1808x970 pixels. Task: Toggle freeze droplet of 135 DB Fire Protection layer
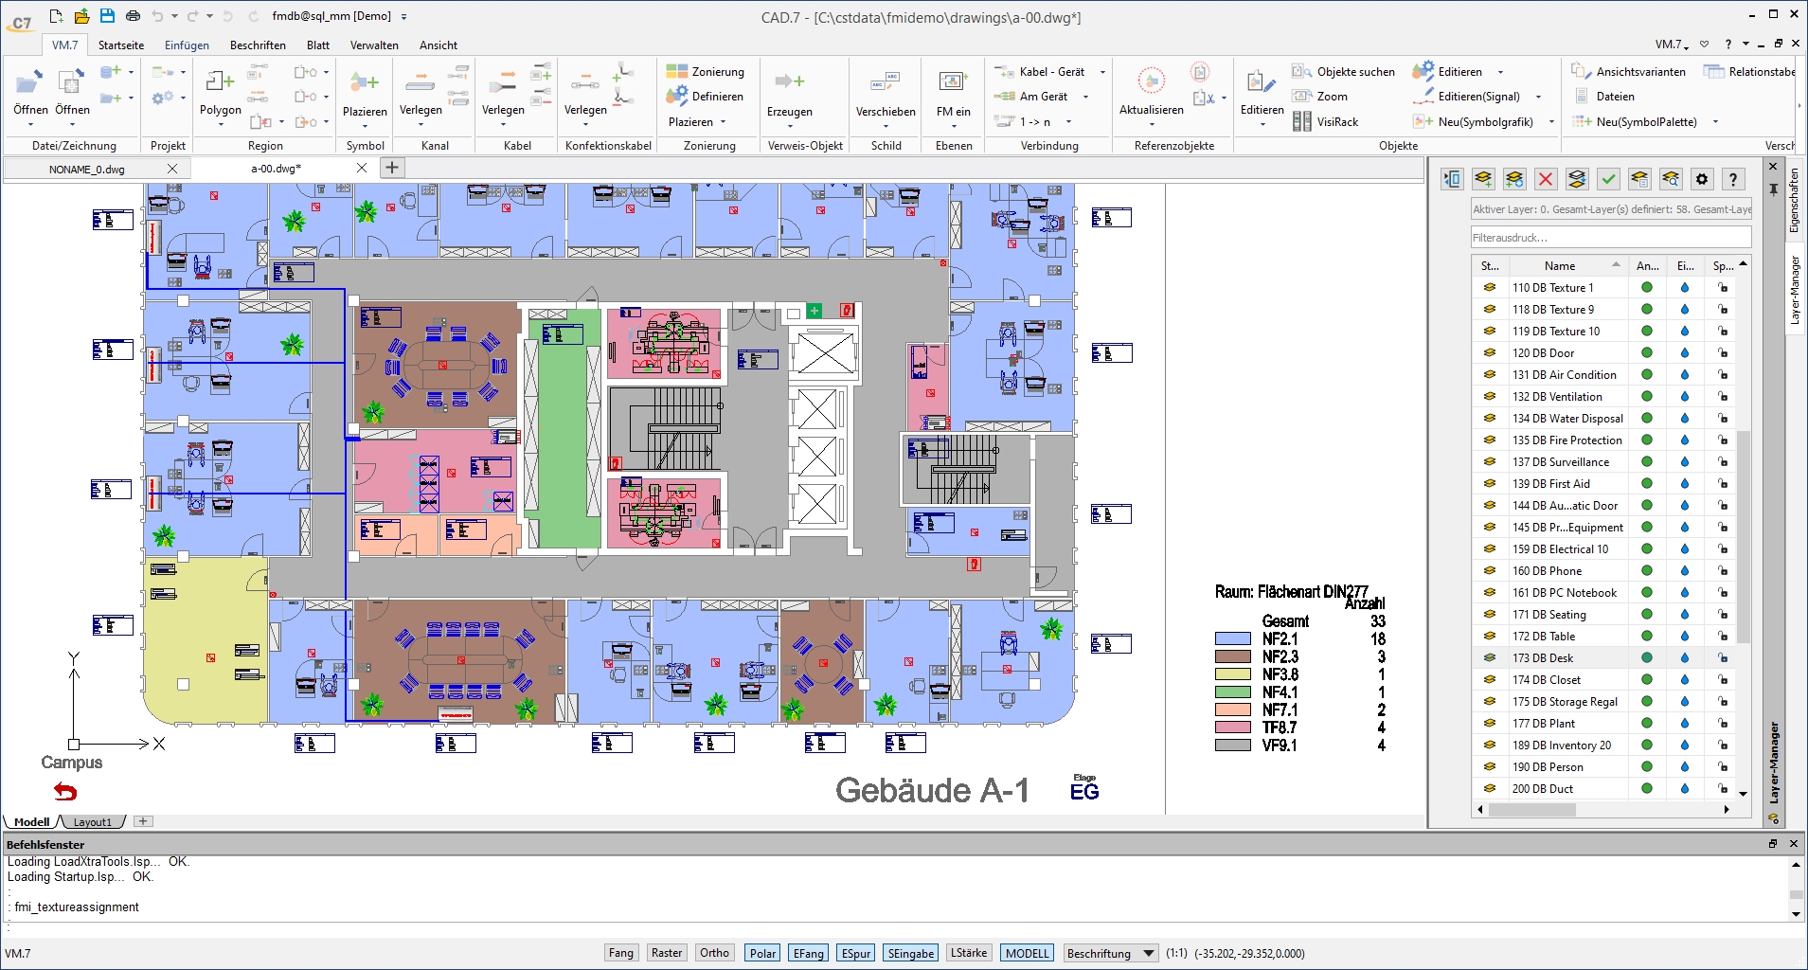coord(1685,440)
